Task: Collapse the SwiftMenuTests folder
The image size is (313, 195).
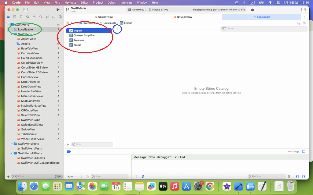Action: (x=12, y=144)
